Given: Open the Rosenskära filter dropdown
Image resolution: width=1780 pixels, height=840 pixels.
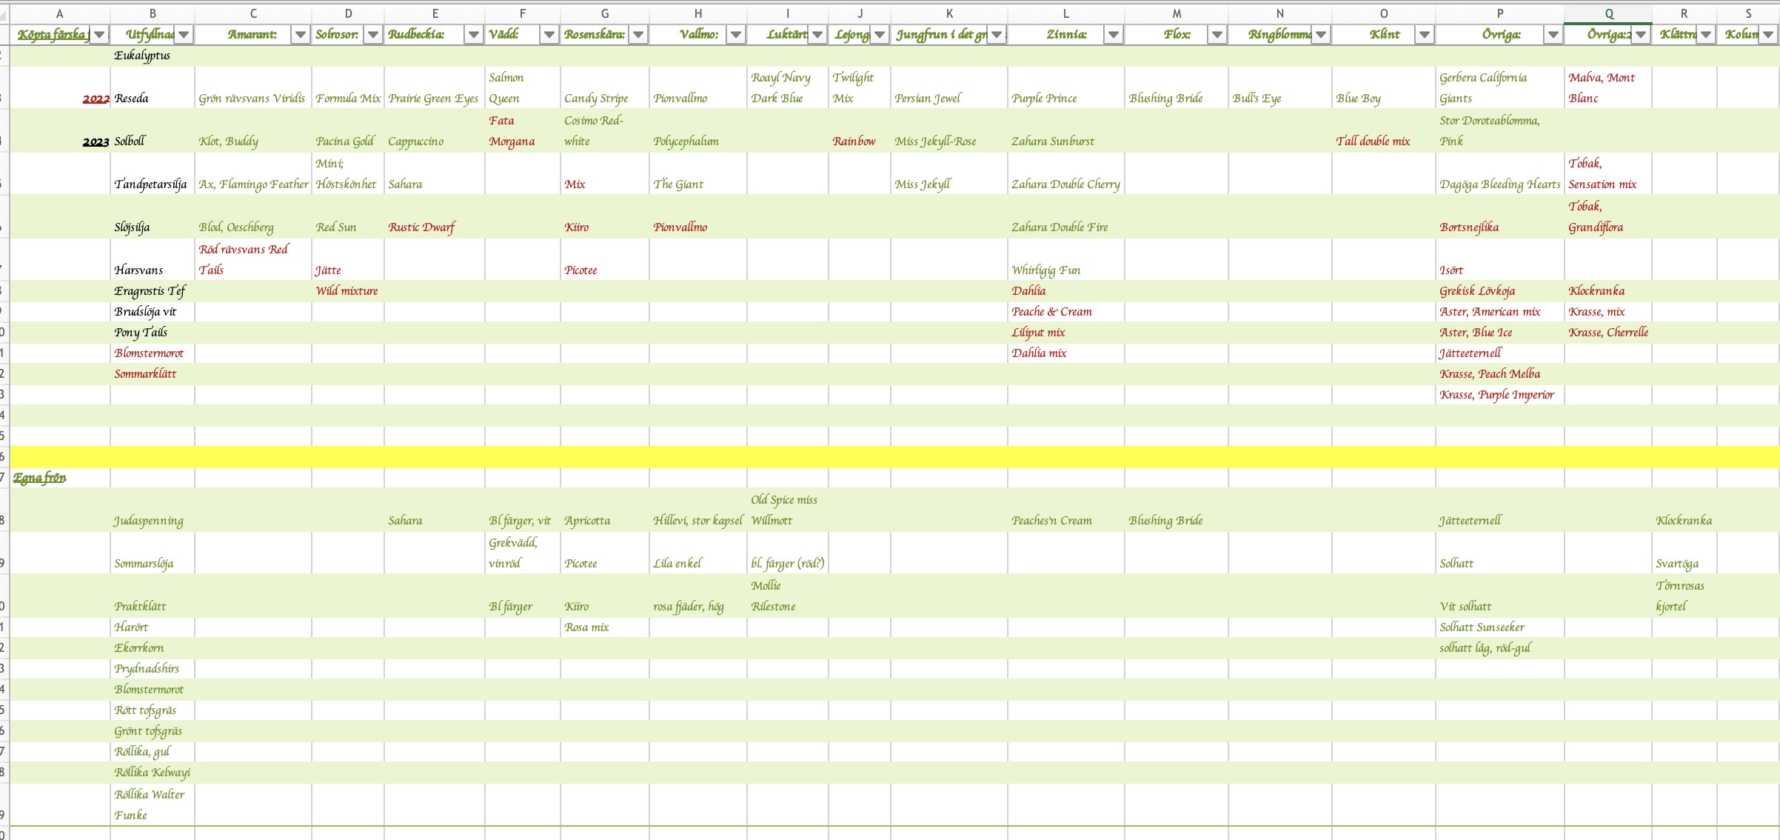Looking at the screenshot, I should [638, 34].
